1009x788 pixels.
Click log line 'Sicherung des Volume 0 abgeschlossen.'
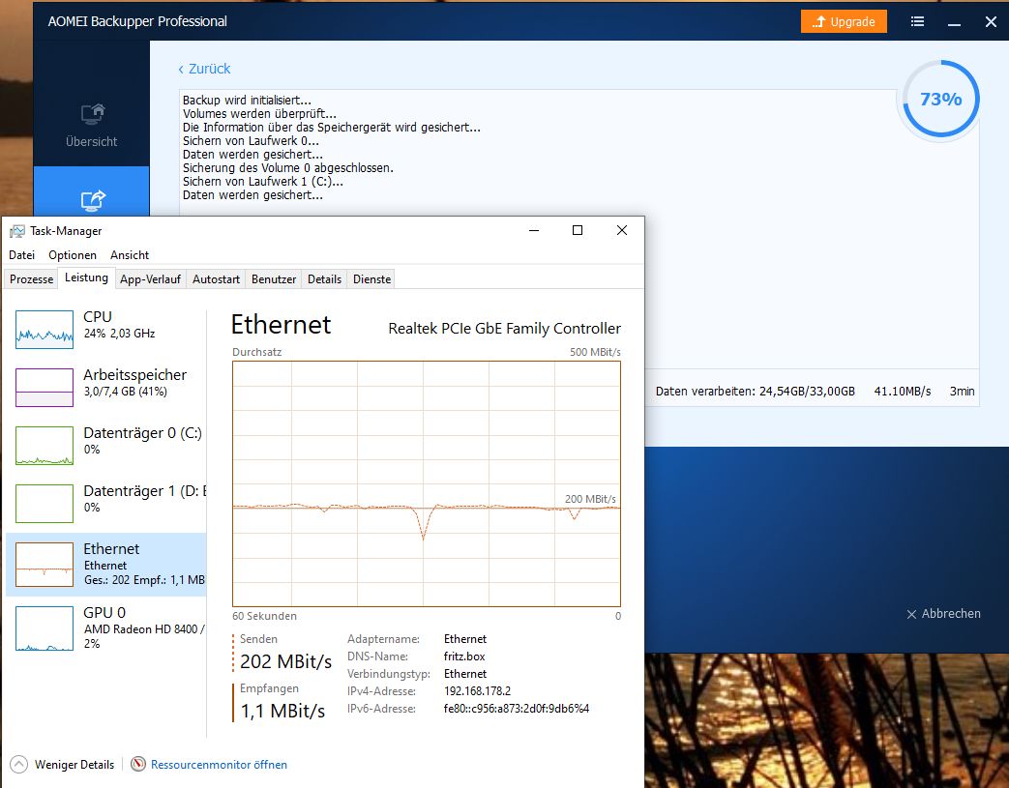[287, 168]
